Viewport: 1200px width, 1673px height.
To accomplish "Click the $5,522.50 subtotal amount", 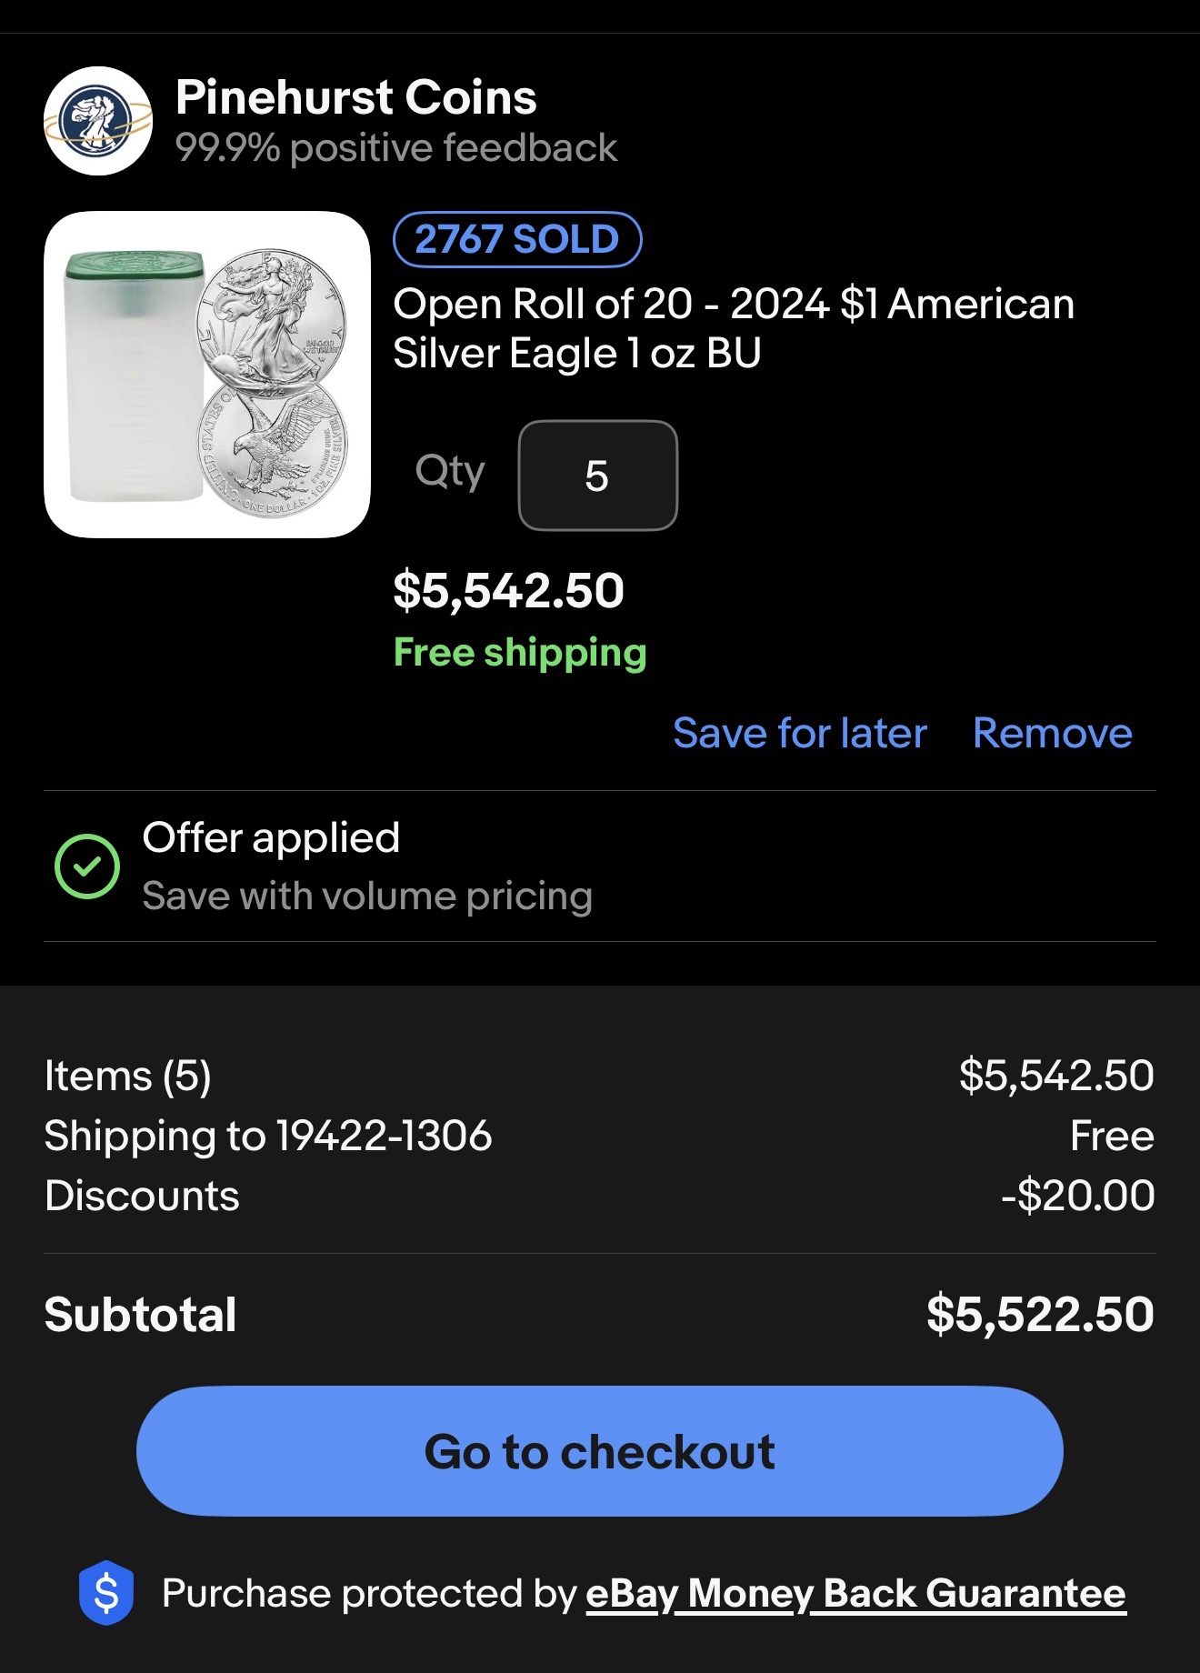I will tap(1040, 1315).
